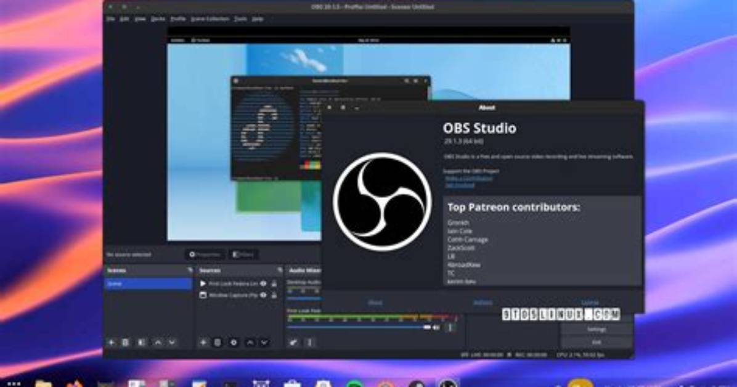Open scene filters icon in Scenes toolbar
This screenshot has width=737, height=387.
pyautogui.click(x=142, y=343)
